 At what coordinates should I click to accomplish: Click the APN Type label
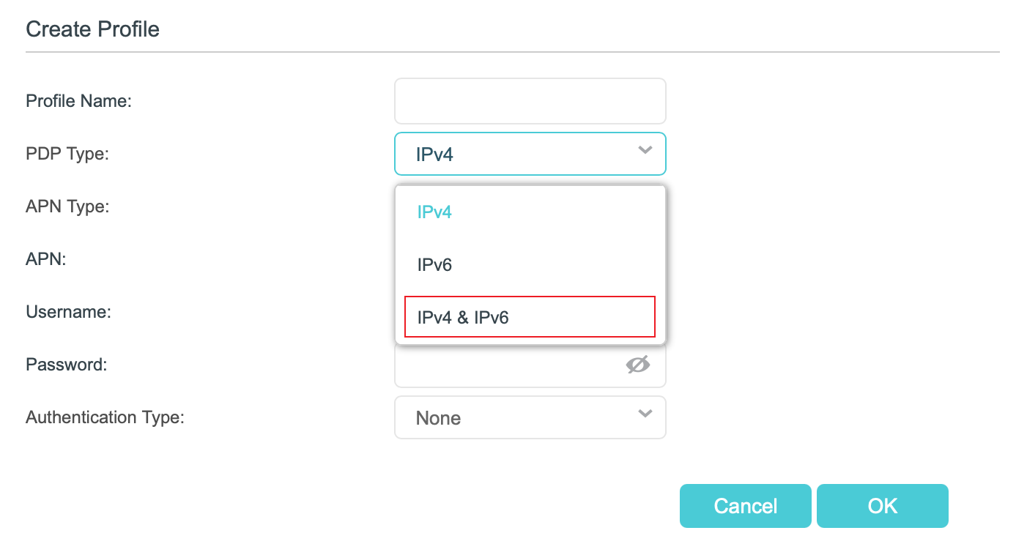(x=67, y=206)
